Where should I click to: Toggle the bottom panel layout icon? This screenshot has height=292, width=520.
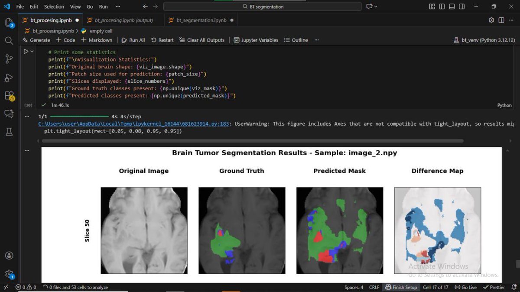452,6
